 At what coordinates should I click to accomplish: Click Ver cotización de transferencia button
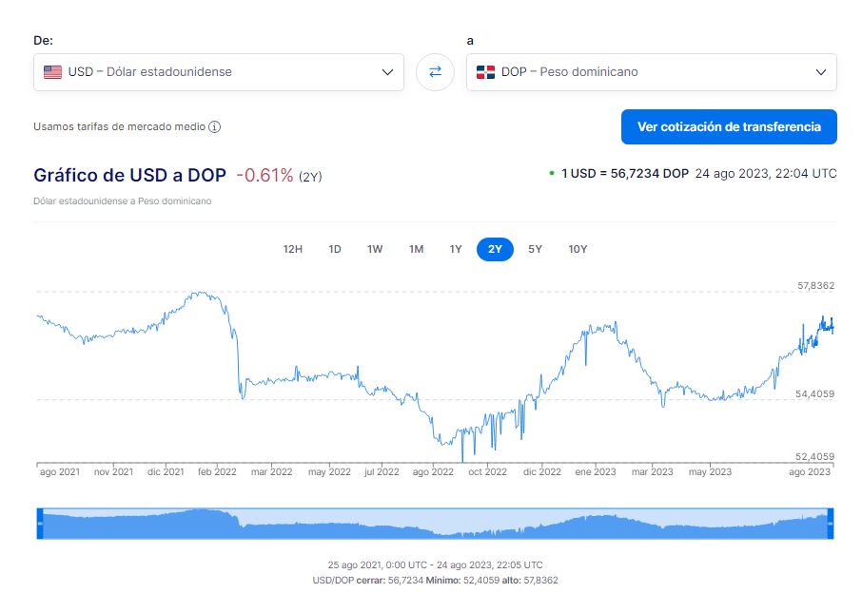(x=729, y=126)
